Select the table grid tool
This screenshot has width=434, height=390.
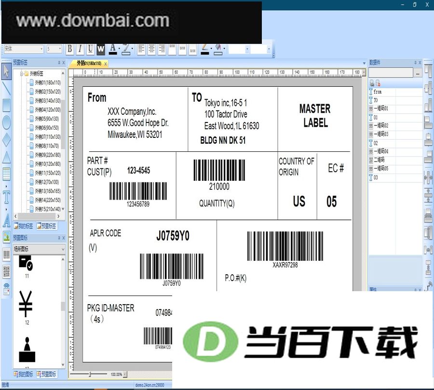6,174
